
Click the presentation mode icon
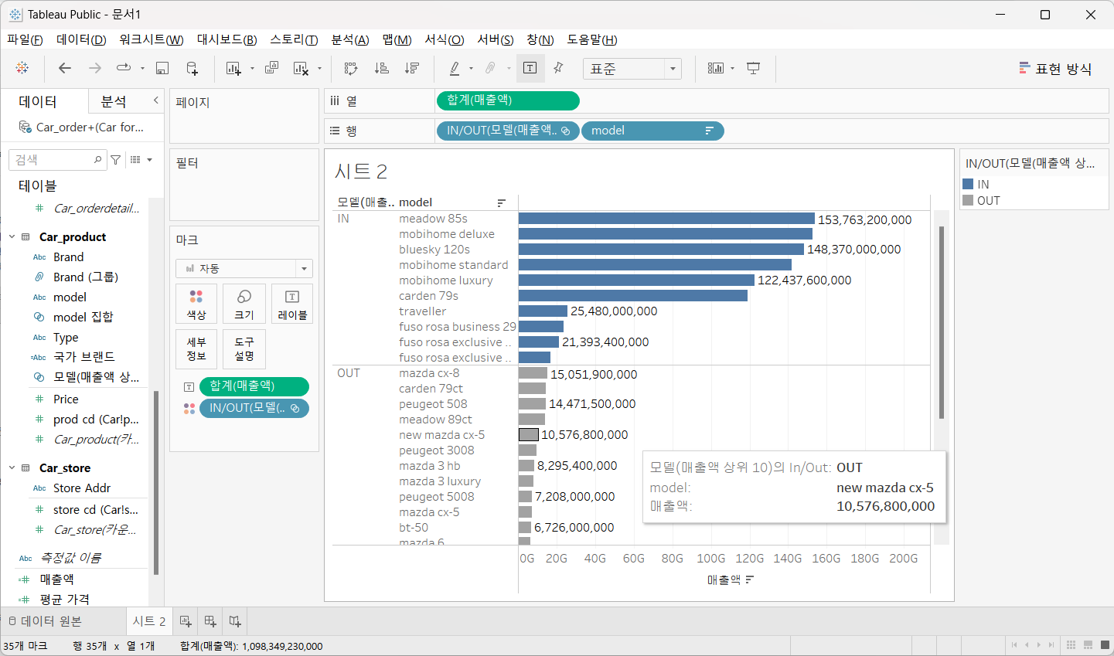[x=753, y=68]
